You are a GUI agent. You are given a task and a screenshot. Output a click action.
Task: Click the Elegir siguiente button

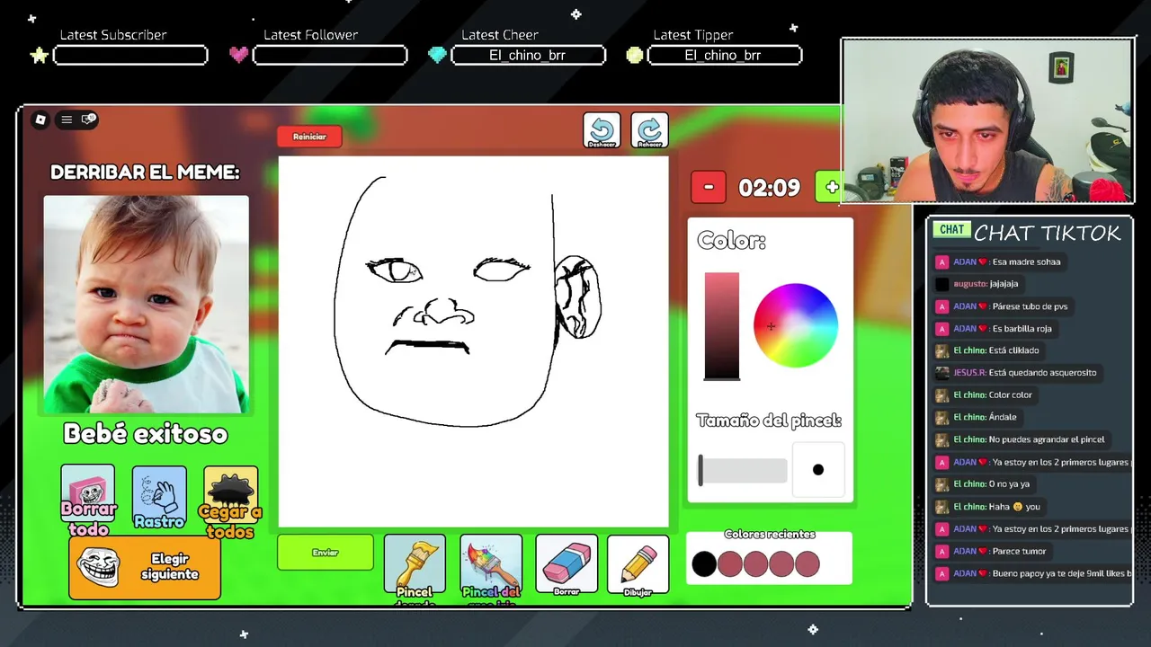[x=145, y=568]
